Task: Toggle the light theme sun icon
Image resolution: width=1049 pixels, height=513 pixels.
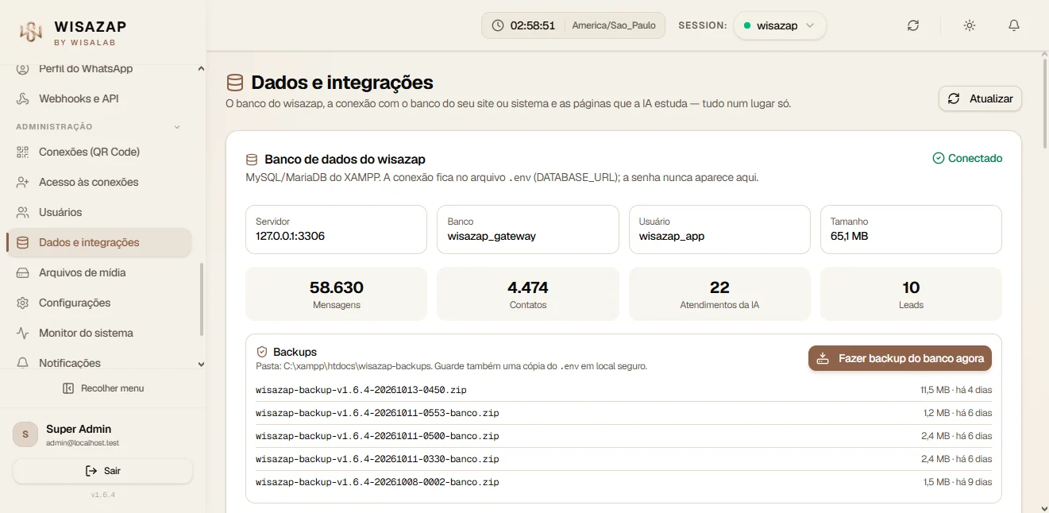Action: click(970, 25)
